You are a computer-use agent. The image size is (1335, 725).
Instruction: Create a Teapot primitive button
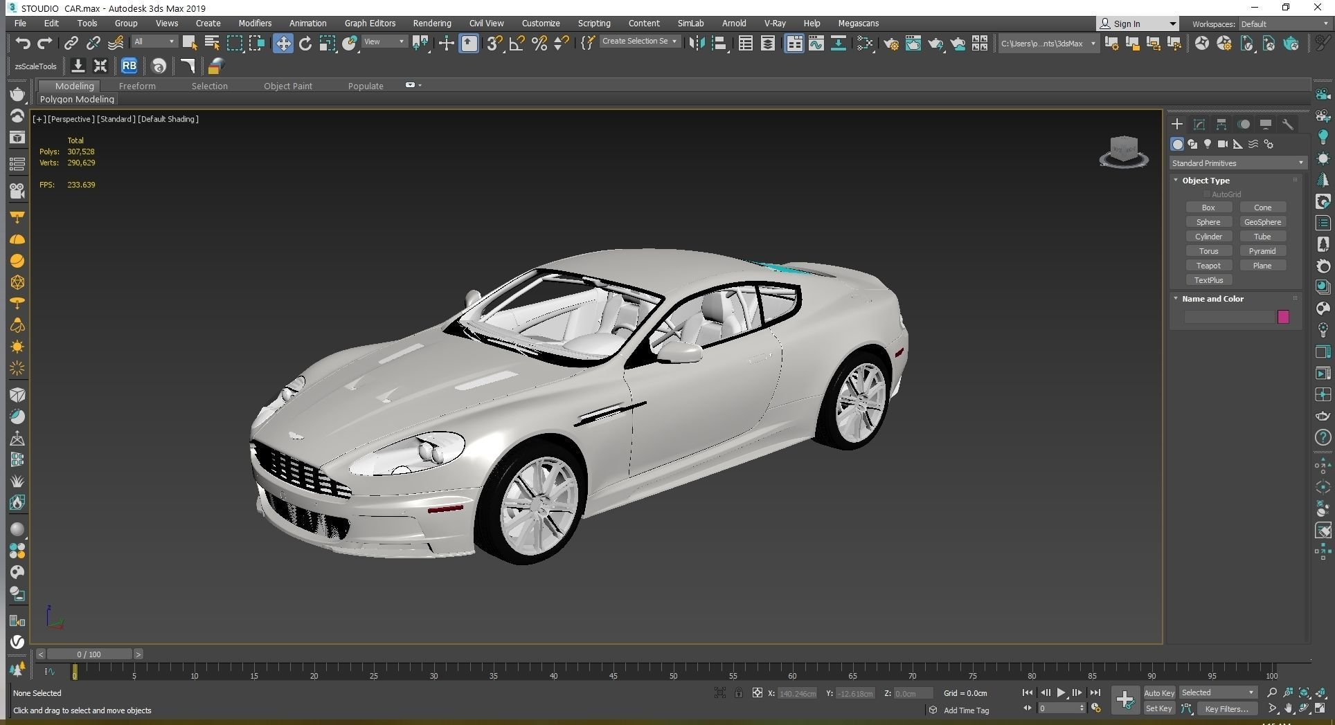coord(1208,266)
